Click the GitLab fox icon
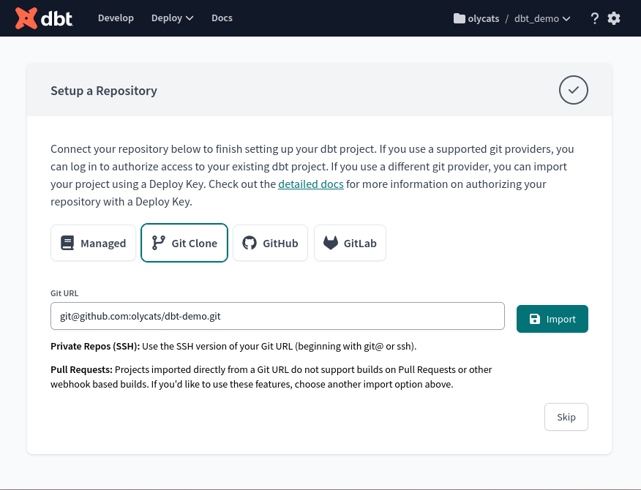The image size is (641, 490). click(x=331, y=243)
